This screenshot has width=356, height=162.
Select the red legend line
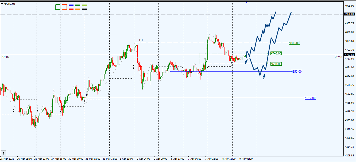click(x=71, y=9)
